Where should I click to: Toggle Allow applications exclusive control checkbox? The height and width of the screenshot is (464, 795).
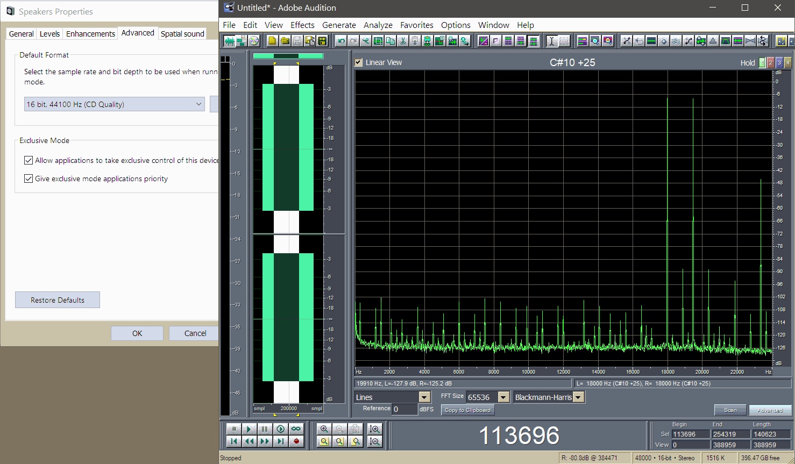(x=29, y=160)
